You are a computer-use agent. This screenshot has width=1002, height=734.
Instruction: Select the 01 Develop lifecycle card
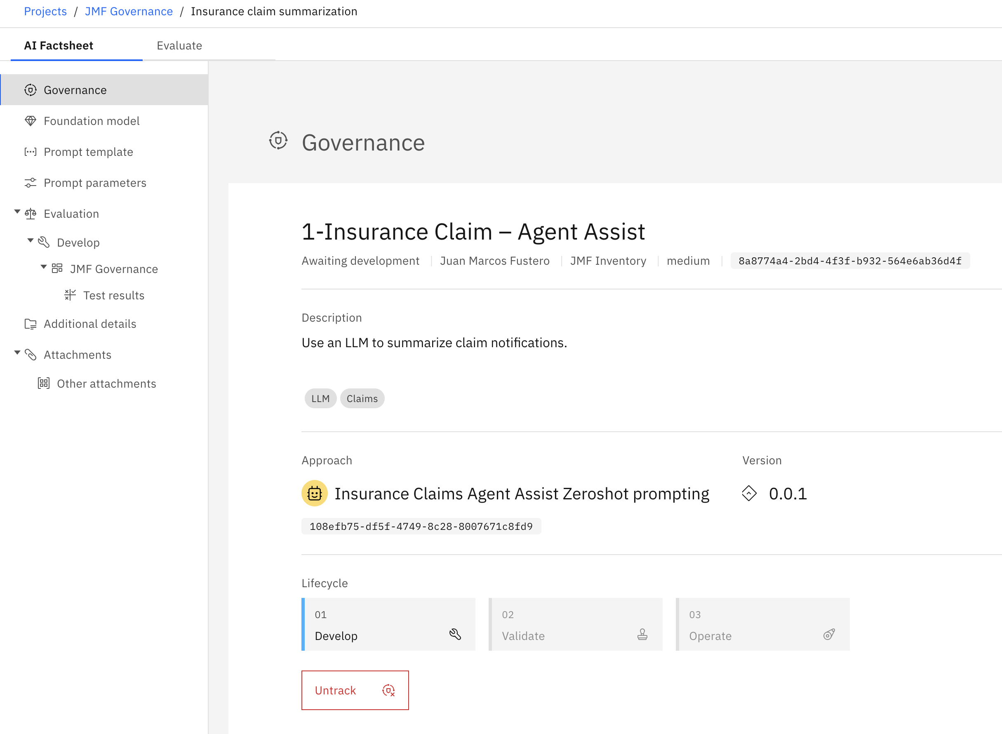tap(388, 624)
